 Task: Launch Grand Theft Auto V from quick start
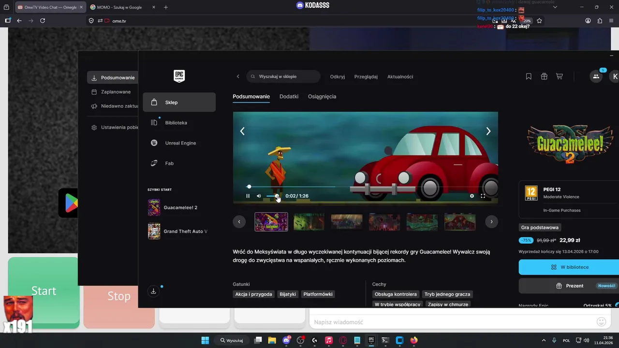point(179,231)
